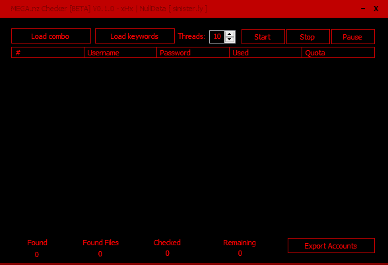Select the # column header

click(x=48, y=53)
